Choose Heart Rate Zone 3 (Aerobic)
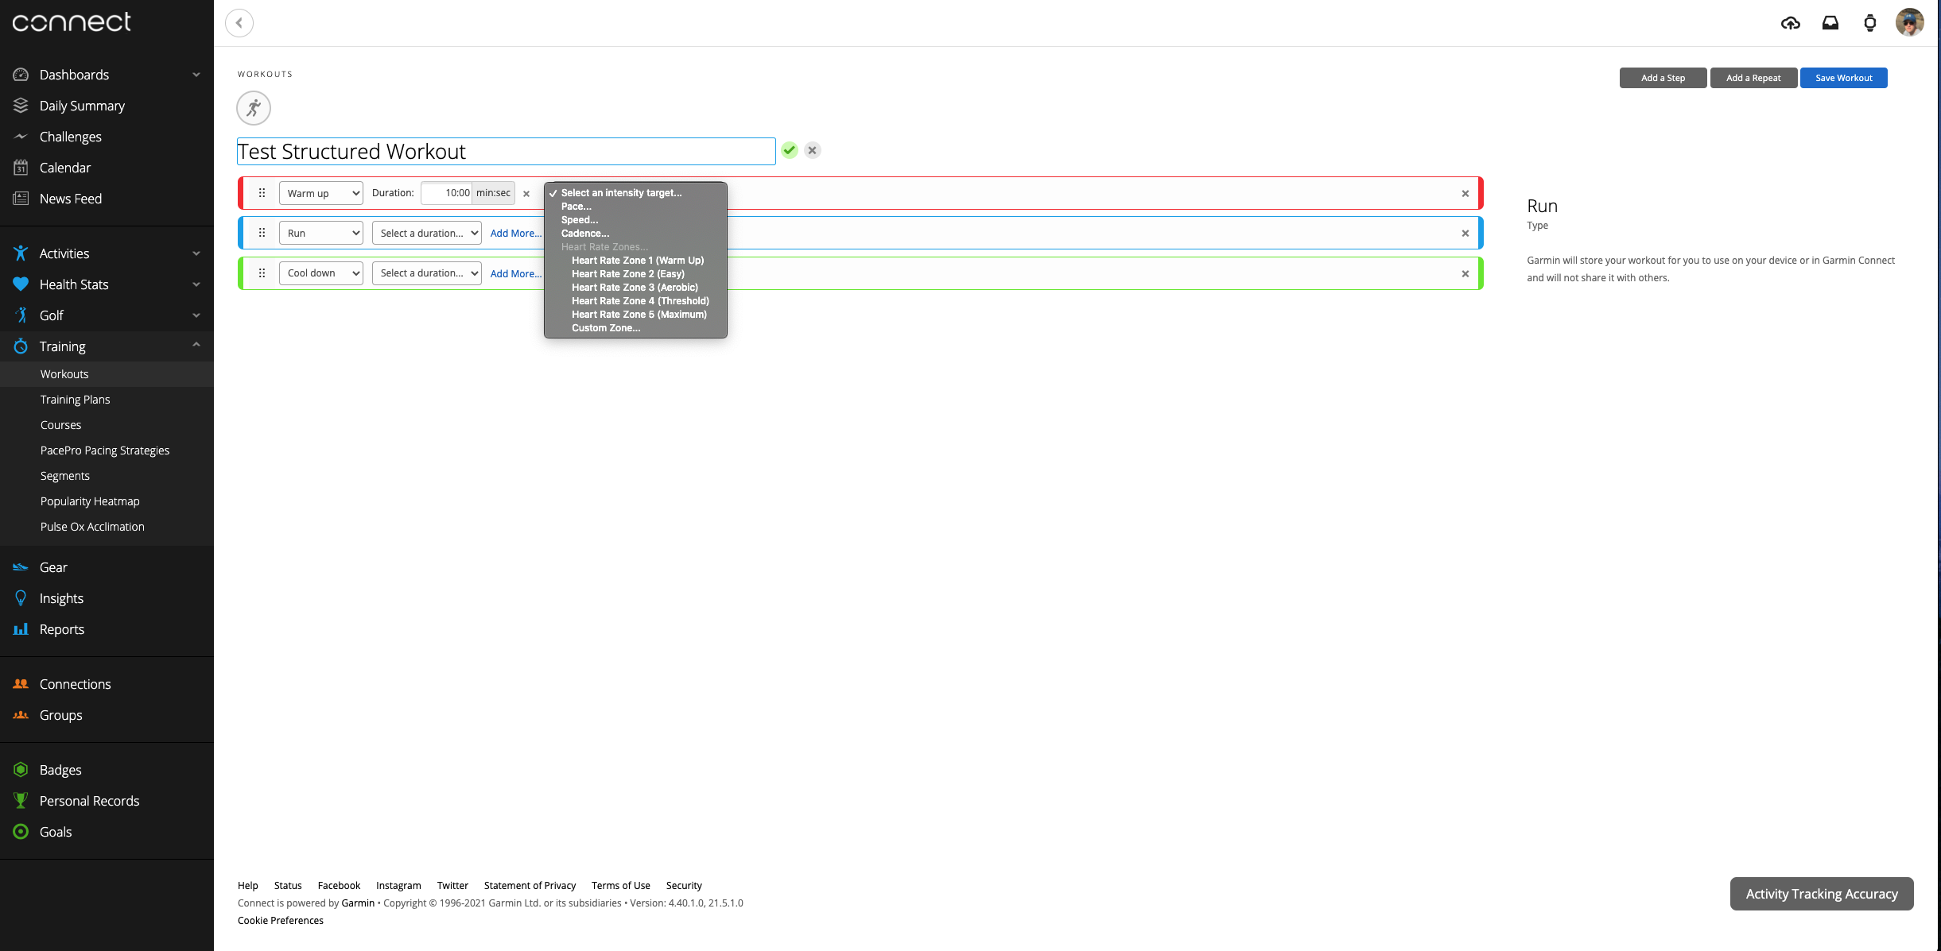 [x=634, y=288]
